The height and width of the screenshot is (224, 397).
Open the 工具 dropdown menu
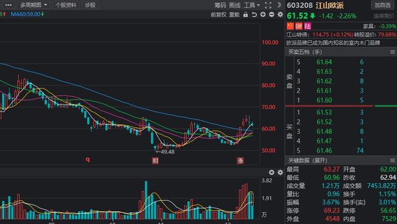(x=252, y=5)
